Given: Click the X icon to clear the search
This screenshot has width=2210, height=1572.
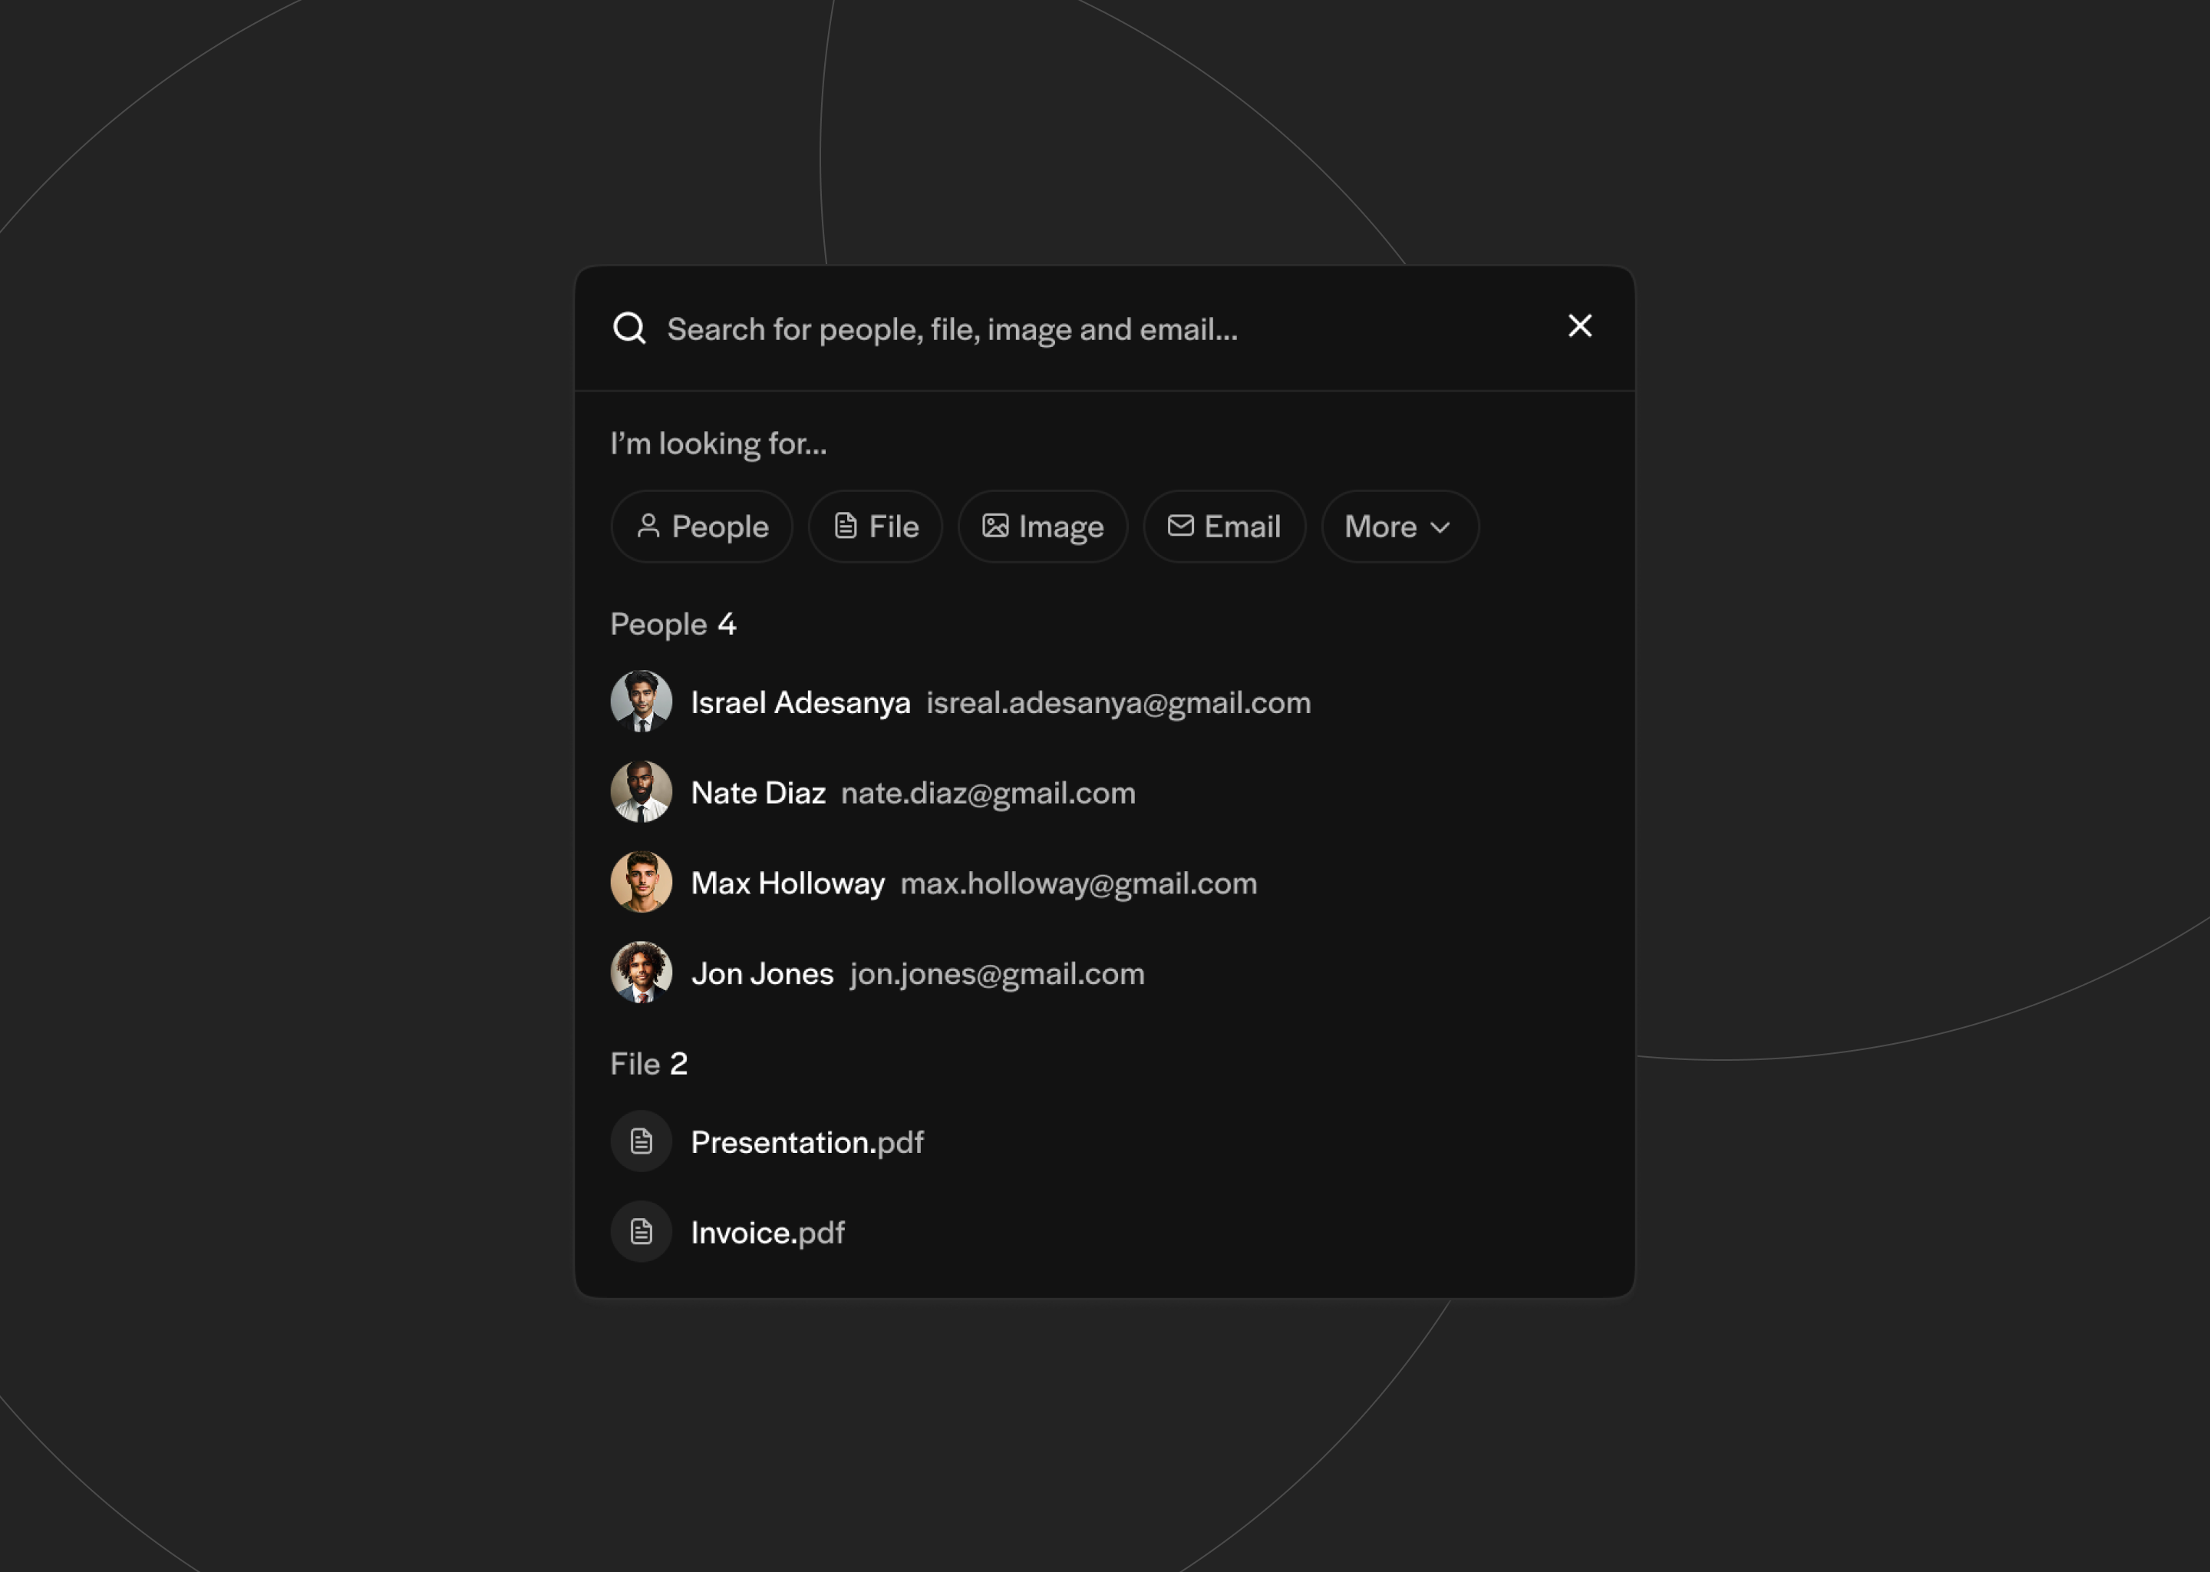Looking at the screenshot, I should [x=1579, y=326].
